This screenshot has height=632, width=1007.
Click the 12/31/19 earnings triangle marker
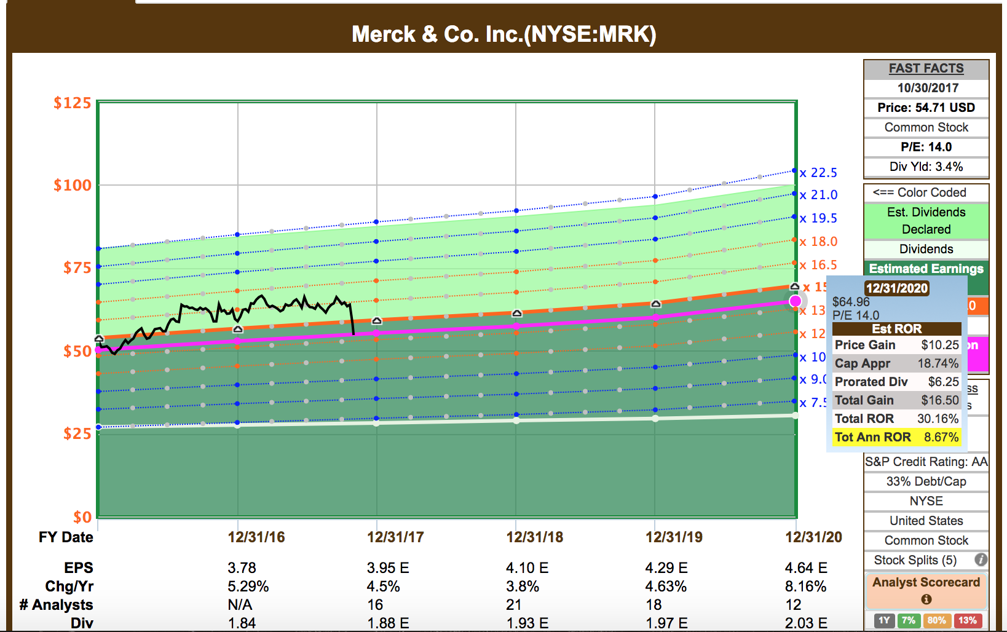coord(656,304)
